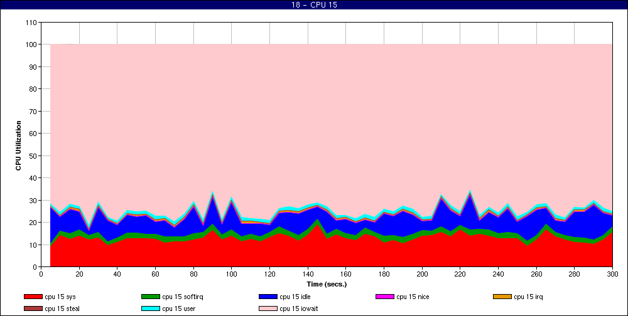The width and height of the screenshot is (628, 316).
Task: Click the x-axis tick label 120
Action: pyautogui.click(x=269, y=274)
